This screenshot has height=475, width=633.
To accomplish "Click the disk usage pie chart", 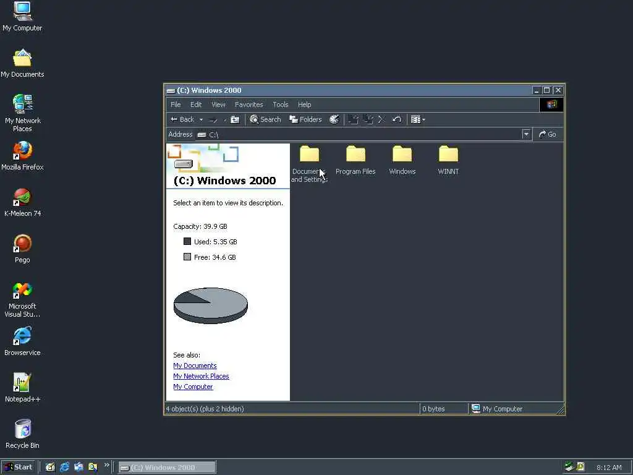I will [x=211, y=306].
